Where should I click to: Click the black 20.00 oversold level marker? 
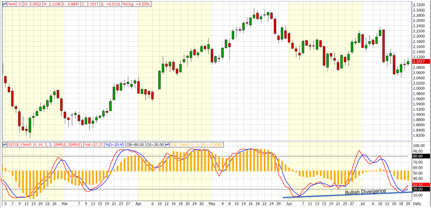419,189
